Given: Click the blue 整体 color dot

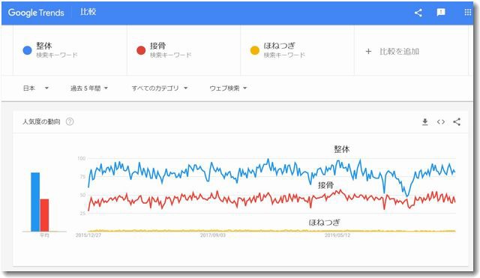Looking at the screenshot, I should 27,50.
